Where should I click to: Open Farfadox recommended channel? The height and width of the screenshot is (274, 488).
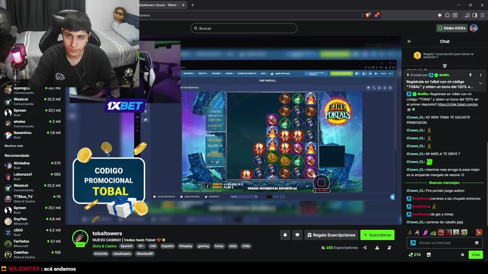[32, 243]
